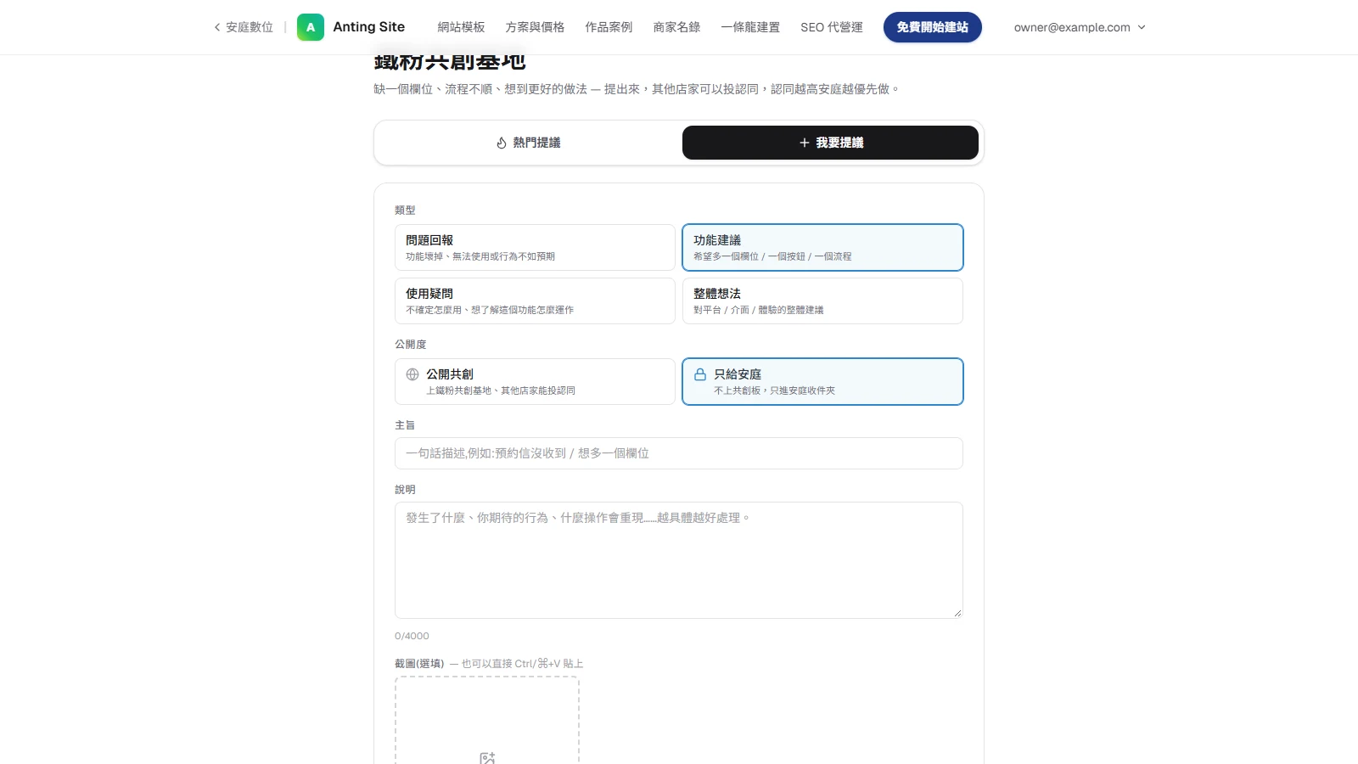The image size is (1358, 764).
Task: Select the 問題回報 type option
Action: pos(535,247)
